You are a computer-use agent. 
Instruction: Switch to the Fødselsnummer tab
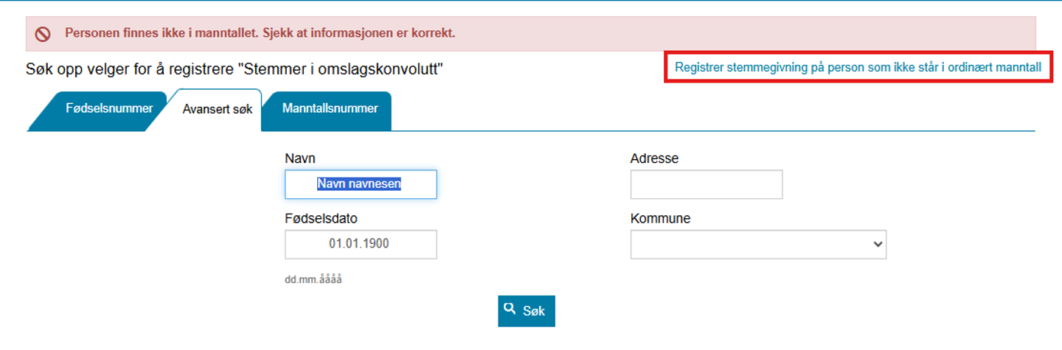click(x=108, y=109)
